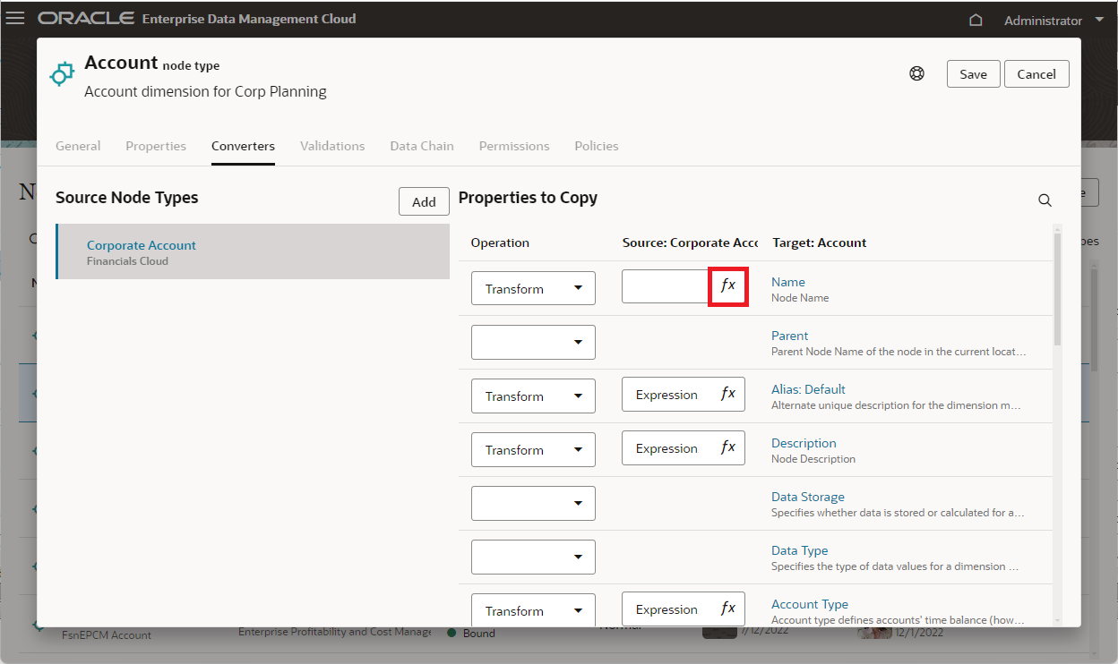This screenshot has height=664, width=1118.
Task: Select the Corporate Account source node type
Action: click(x=253, y=251)
